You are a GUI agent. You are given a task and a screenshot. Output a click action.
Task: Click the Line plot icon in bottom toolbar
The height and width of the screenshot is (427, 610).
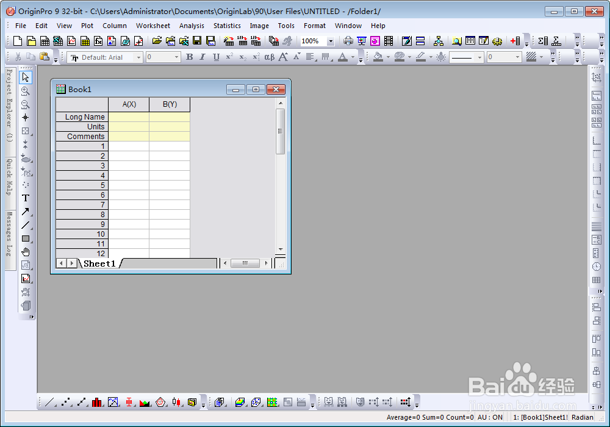point(49,402)
